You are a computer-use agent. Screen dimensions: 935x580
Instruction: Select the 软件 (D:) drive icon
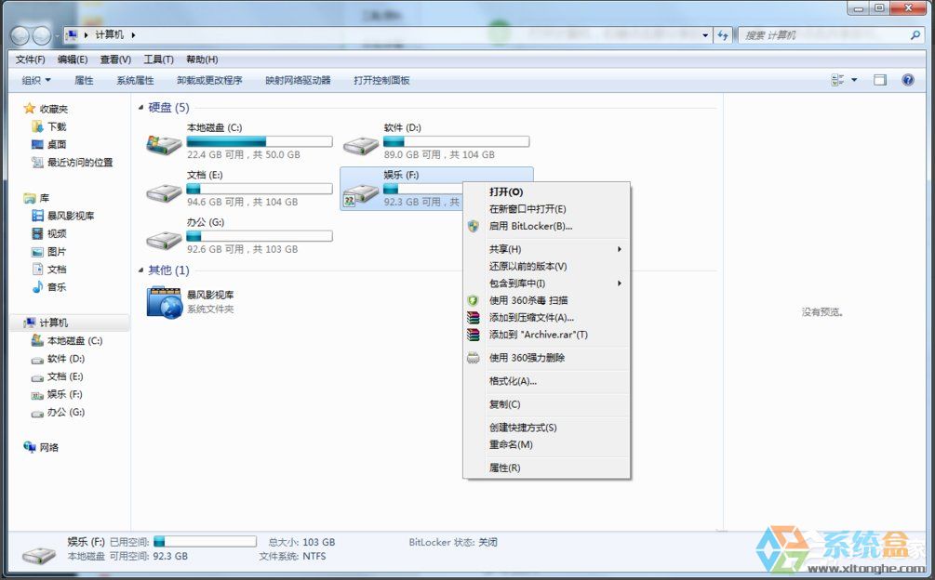[x=361, y=143]
